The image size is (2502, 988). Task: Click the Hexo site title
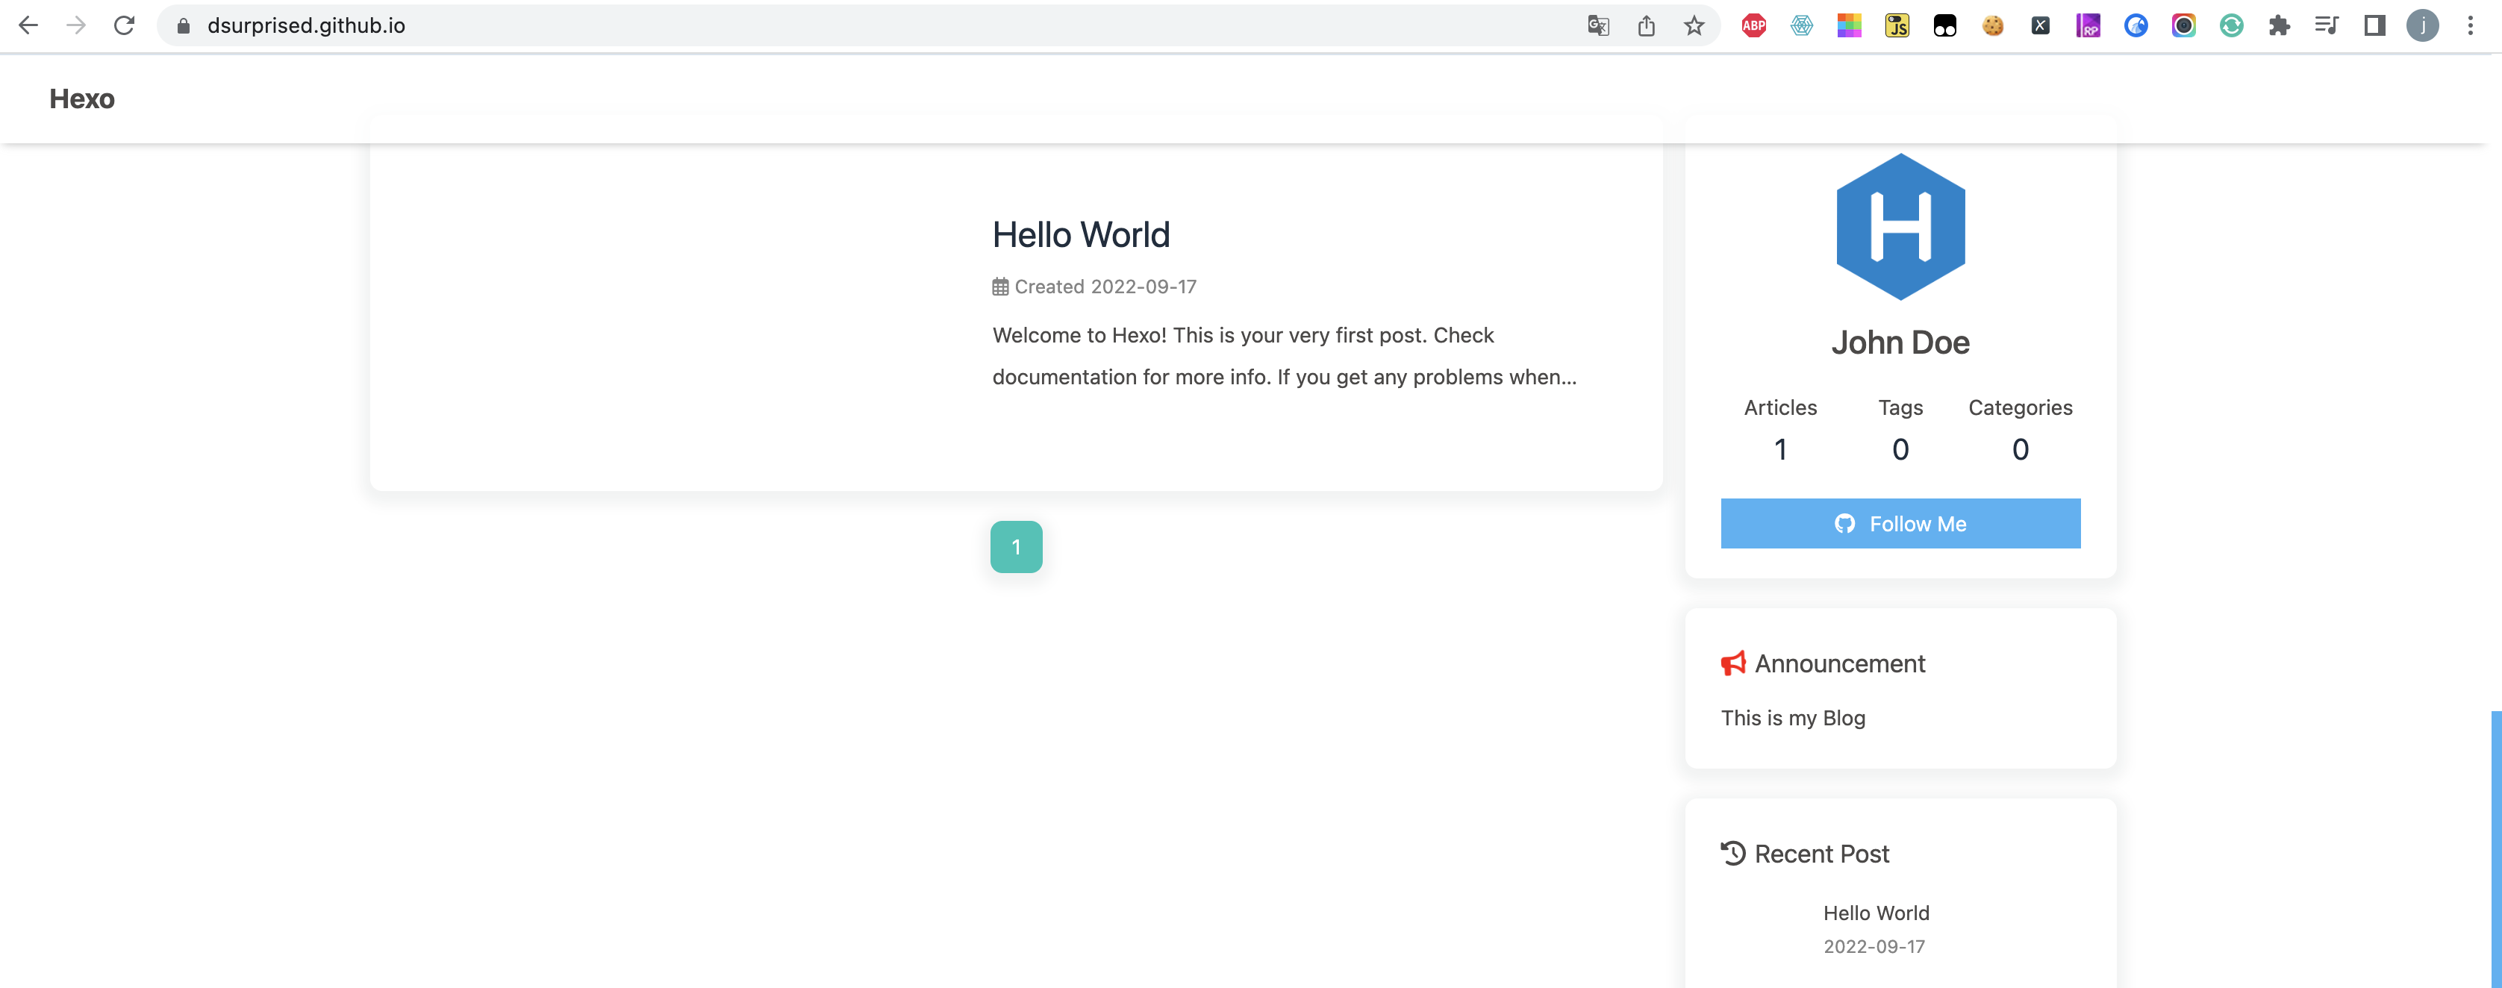tap(81, 99)
